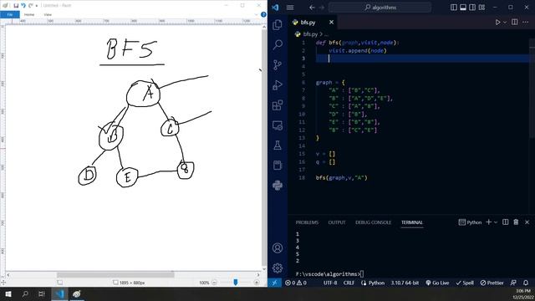This screenshot has height=301, width=535.
Task: Open the Testing flask view
Action: point(278,145)
